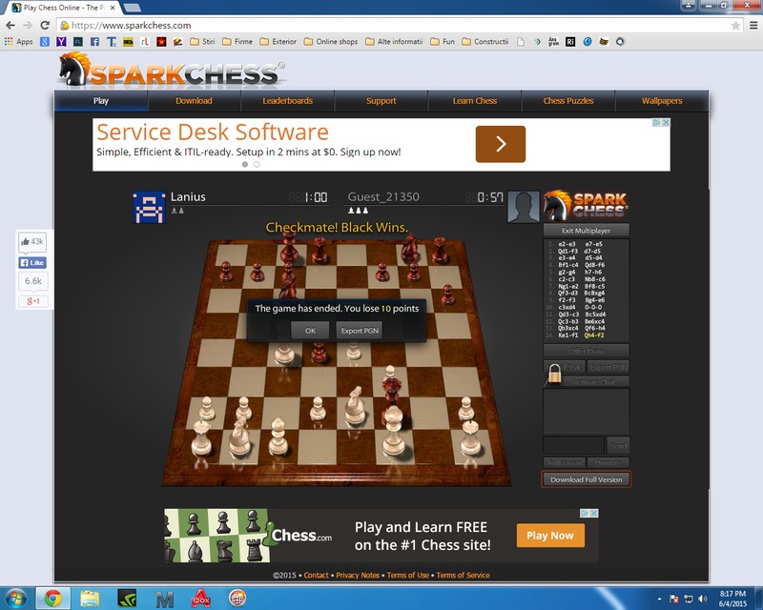
Task: Open the Yahoo bookmark icon
Action: (x=61, y=42)
